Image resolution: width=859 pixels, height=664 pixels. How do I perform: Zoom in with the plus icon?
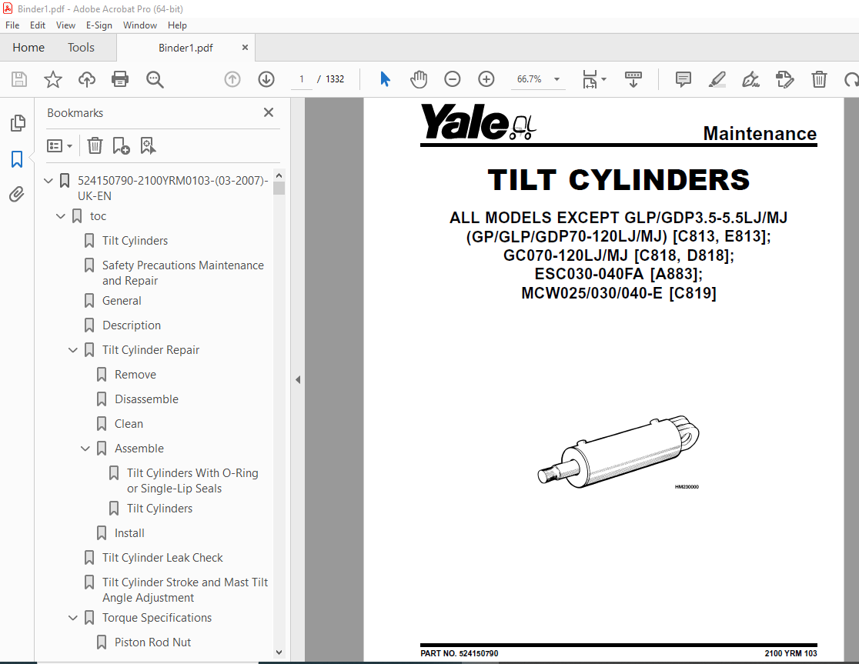486,79
